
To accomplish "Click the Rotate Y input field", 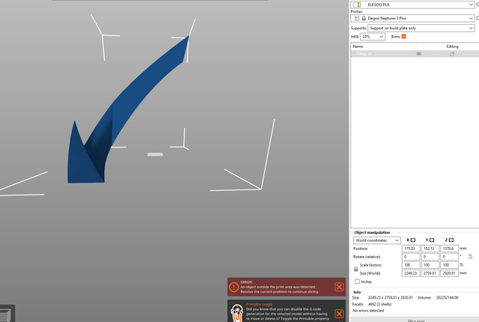I will [430, 257].
